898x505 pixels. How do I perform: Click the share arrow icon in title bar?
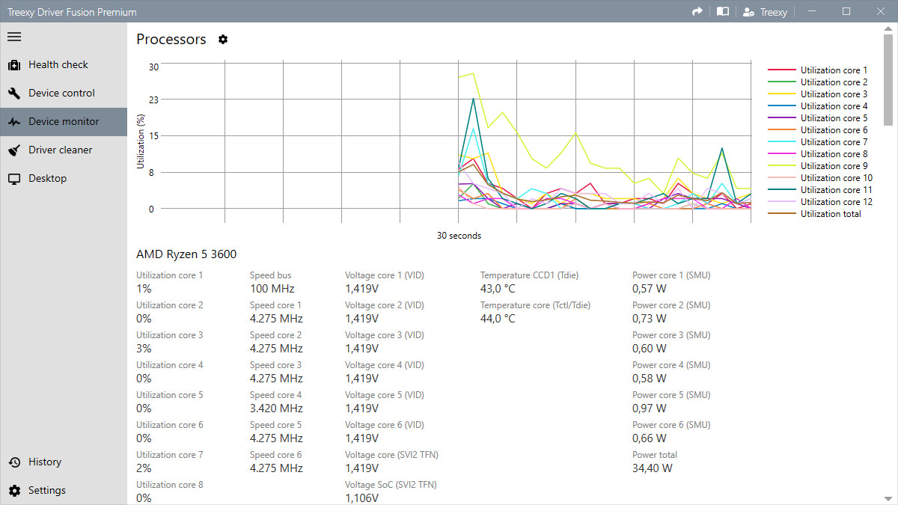coord(697,12)
